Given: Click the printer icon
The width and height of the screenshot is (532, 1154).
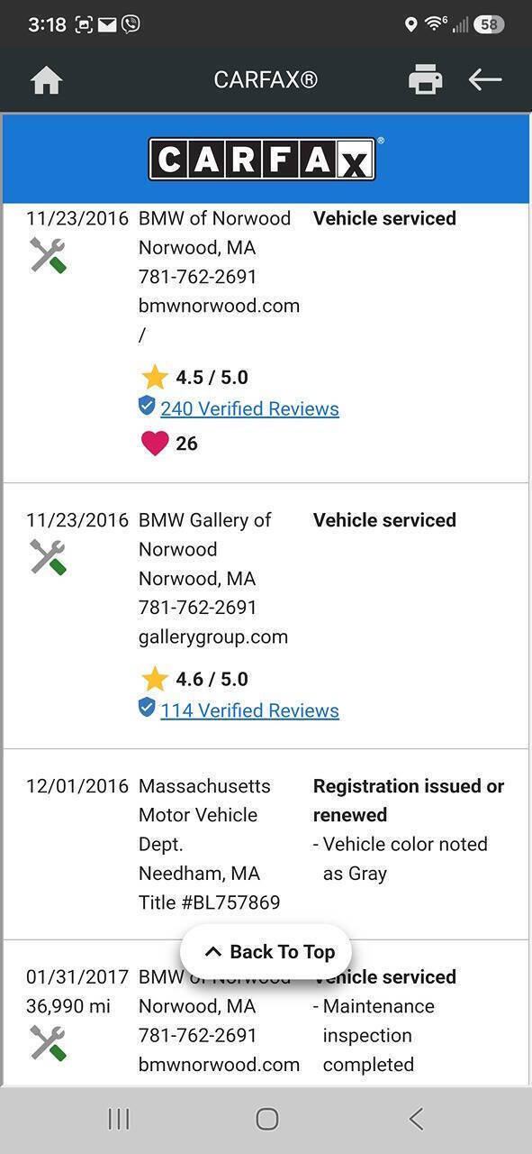Looking at the screenshot, I should click(425, 79).
